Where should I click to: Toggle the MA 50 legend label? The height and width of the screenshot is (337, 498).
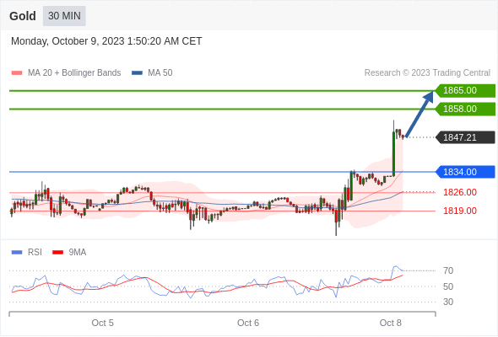click(x=160, y=73)
